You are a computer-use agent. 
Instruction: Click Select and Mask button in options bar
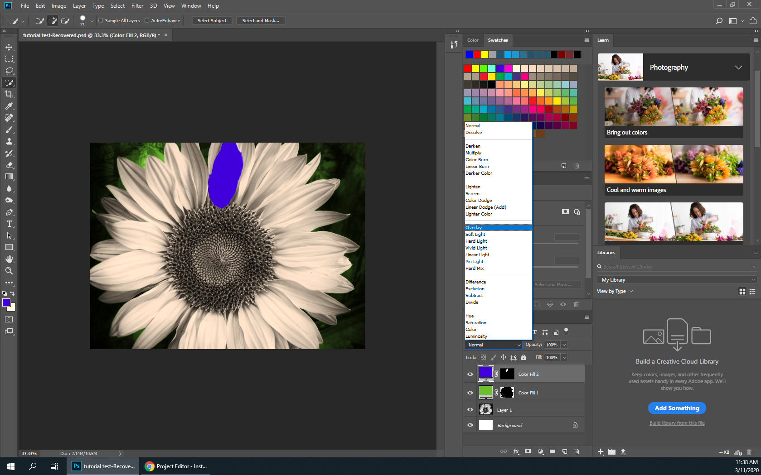(261, 21)
